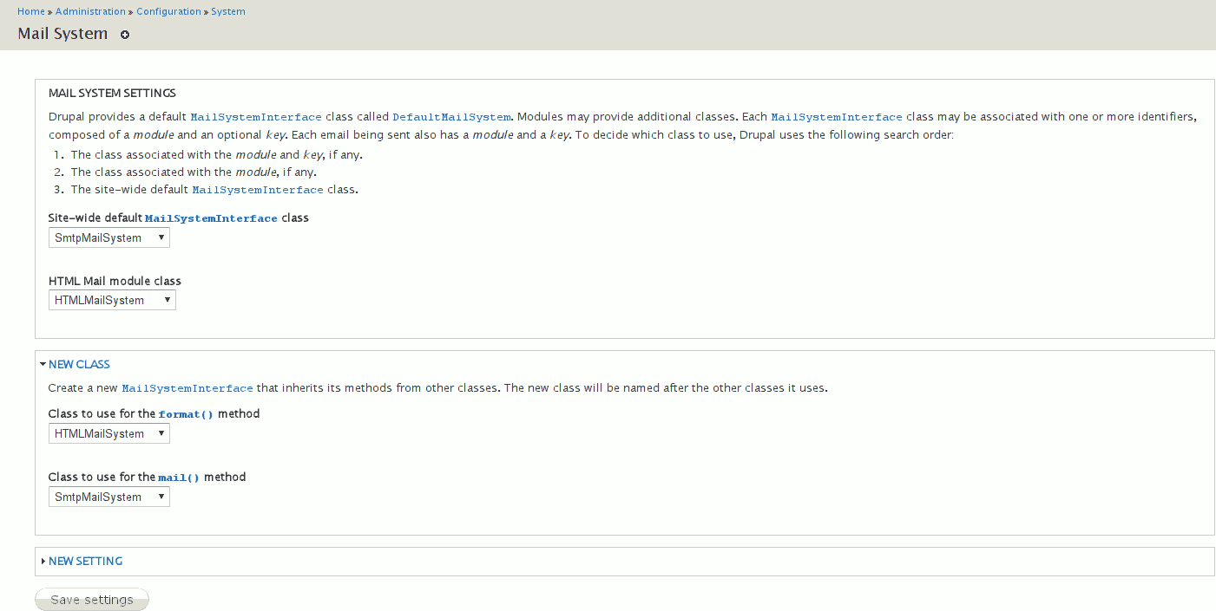Click the add to shortcuts plus icon
Screen dimensions: 1216x611
pos(125,36)
